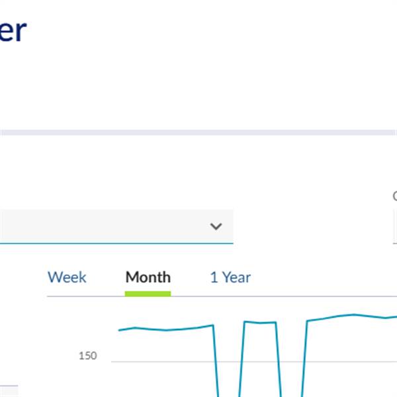
Task: Click the dropdown chevron arrow icon
Action: 216,226
